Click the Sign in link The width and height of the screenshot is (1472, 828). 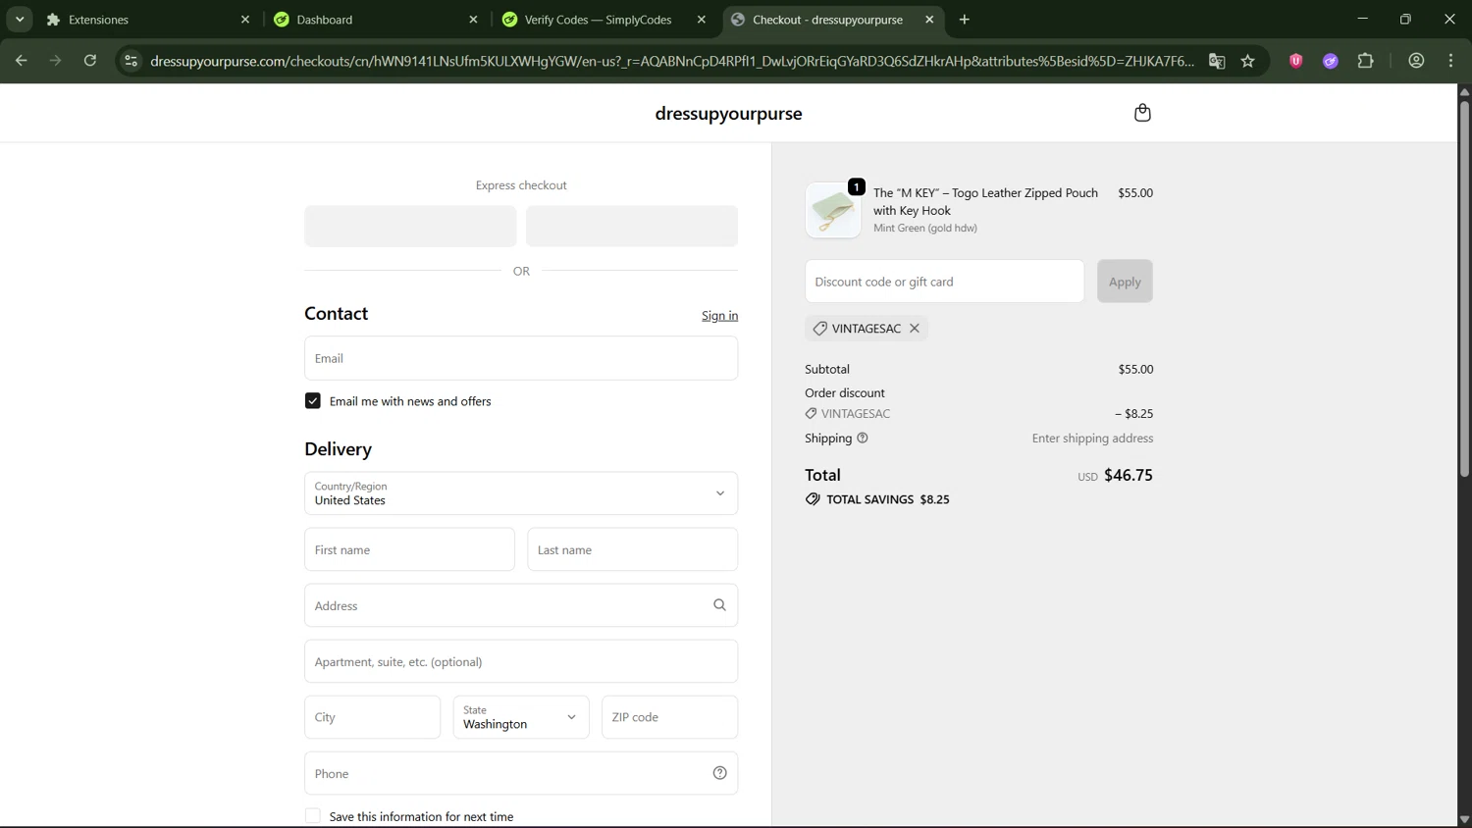pos(719,316)
